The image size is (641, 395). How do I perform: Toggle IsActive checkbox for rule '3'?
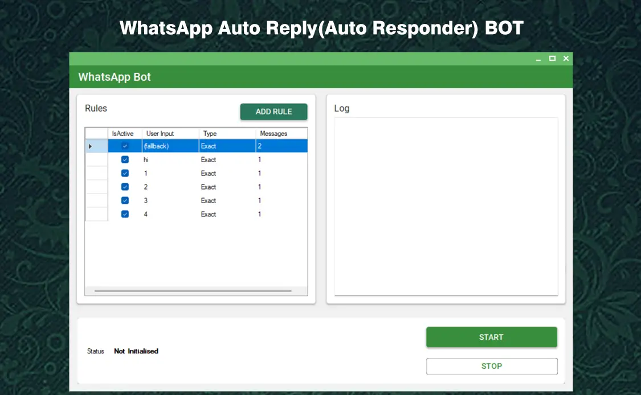pos(125,201)
